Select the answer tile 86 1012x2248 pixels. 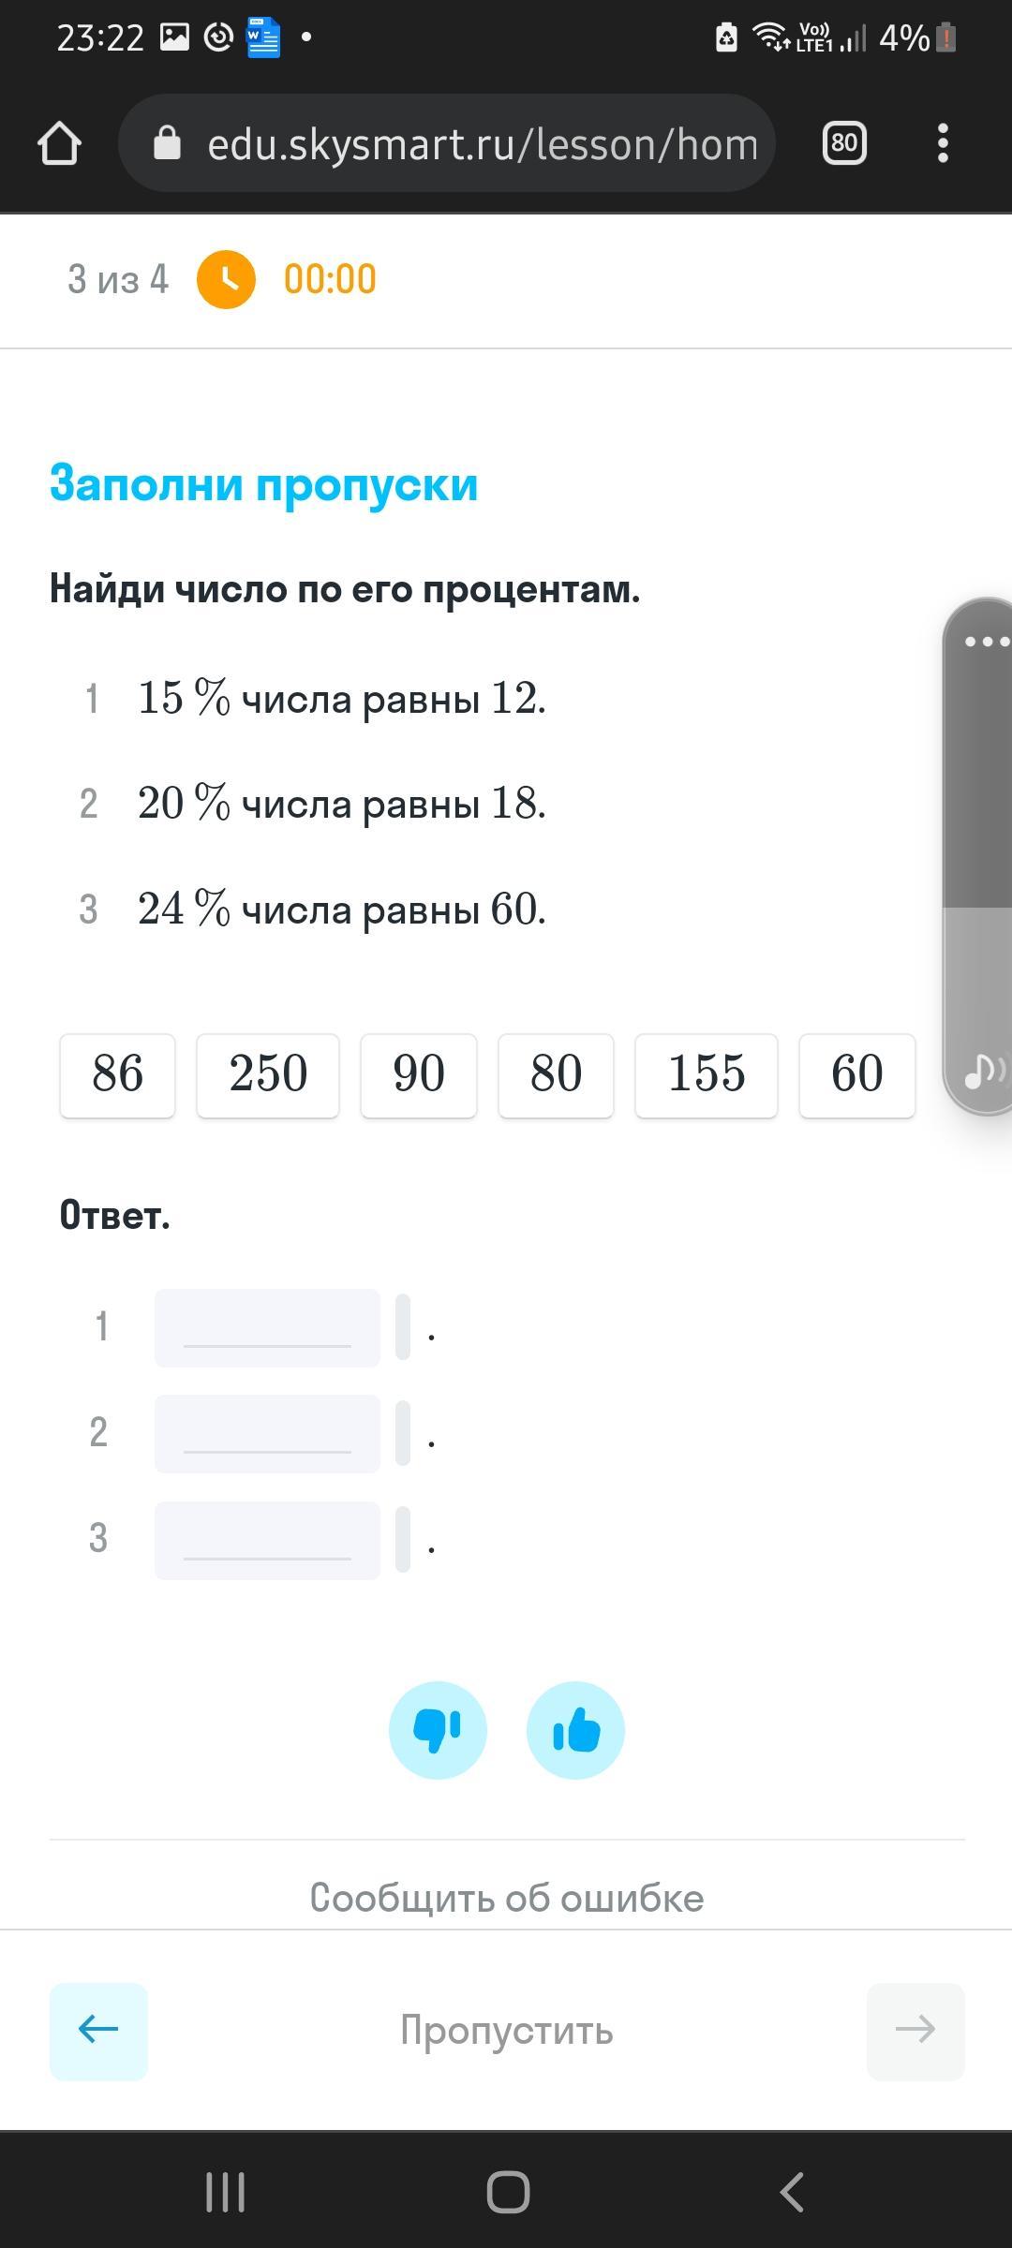[118, 1074]
